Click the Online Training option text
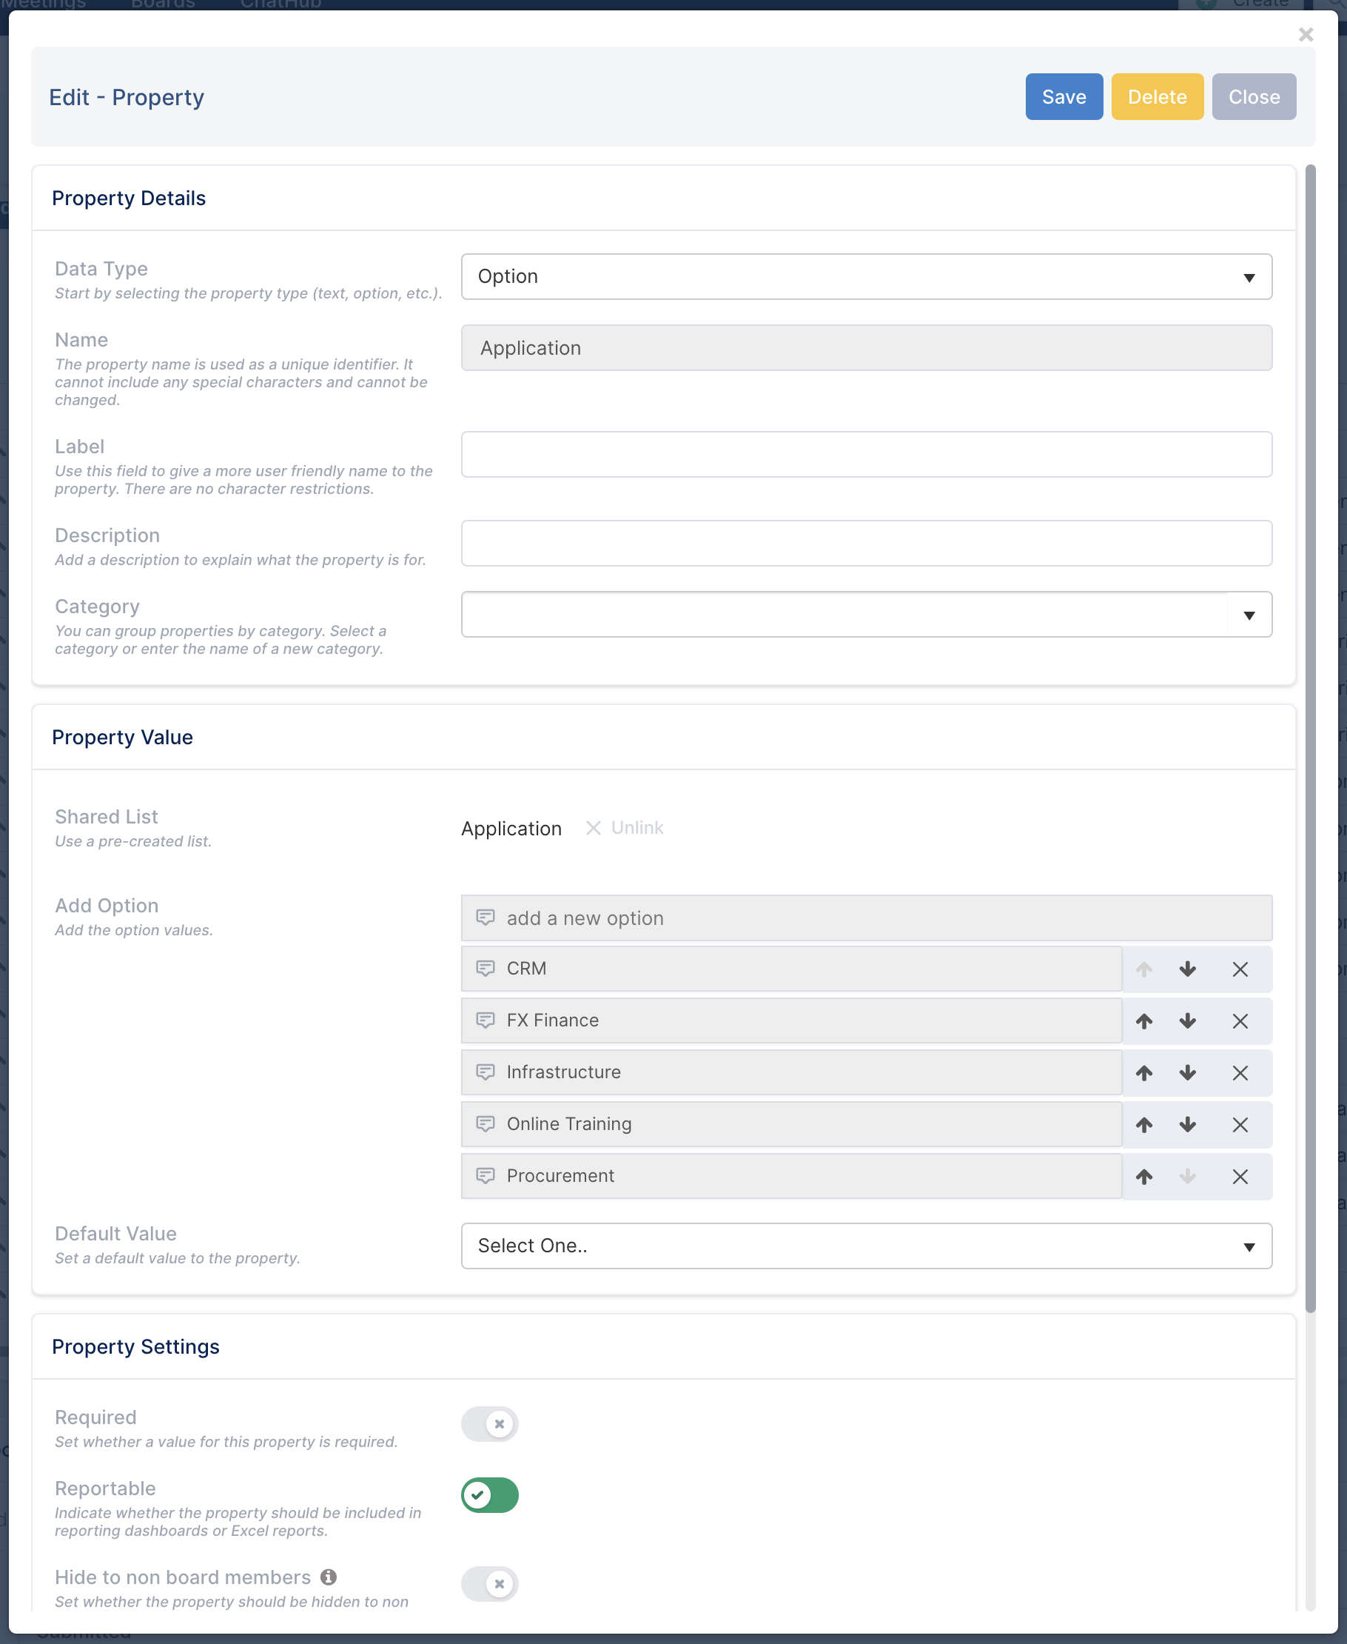 click(x=568, y=1125)
